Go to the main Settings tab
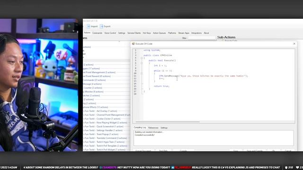 coord(122,33)
